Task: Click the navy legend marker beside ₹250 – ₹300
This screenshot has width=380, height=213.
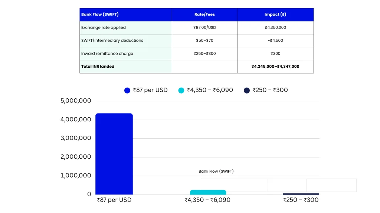Action: pos(246,90)
